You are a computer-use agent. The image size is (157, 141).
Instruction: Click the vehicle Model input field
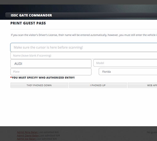[x=125, y=63]
